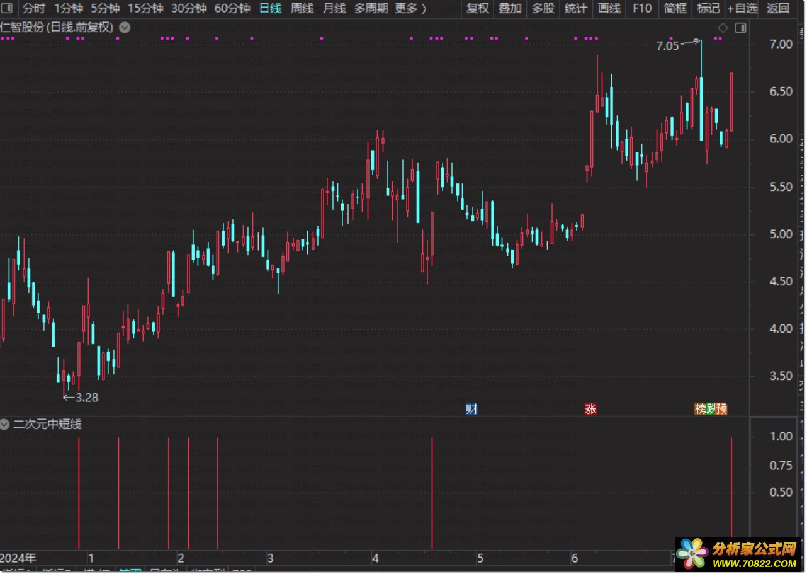Select the 1分钟 period

click(x=68, y=8)
